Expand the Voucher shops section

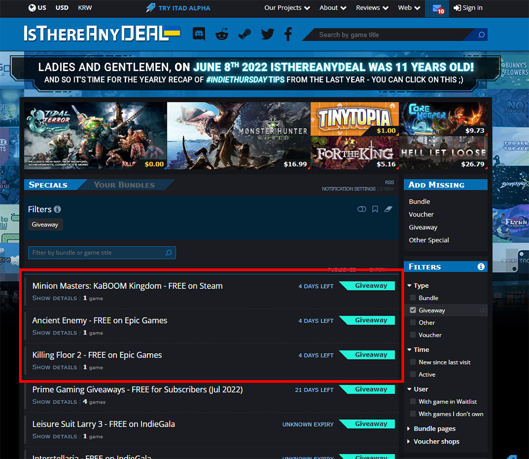pos(434,442)
